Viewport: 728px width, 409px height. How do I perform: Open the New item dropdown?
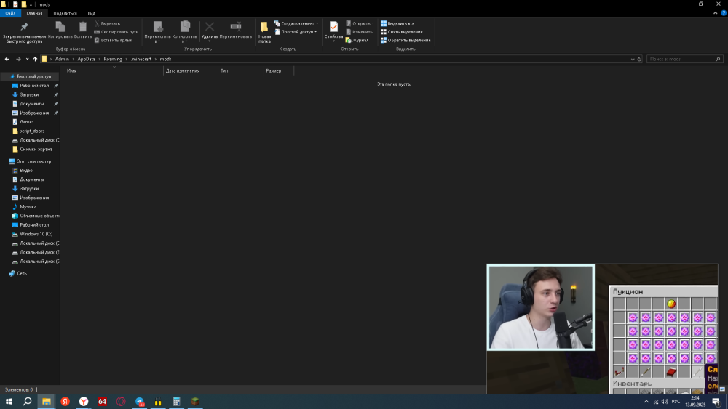point(296,23)
